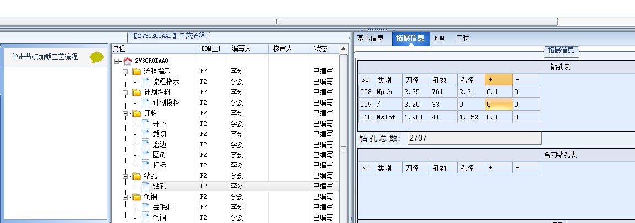Open the 工时 tab
The height and width of the screenshot is (223, 635).
point(462,39)
